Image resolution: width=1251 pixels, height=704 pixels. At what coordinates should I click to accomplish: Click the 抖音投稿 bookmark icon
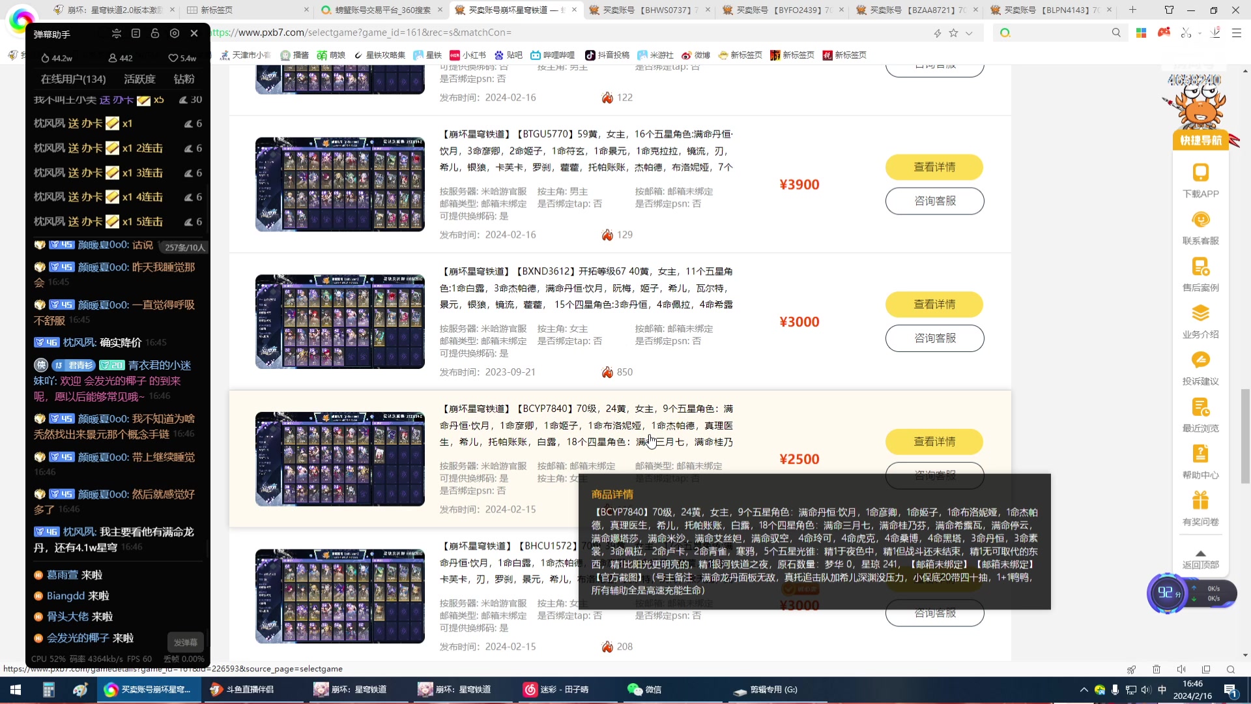pyautogui.click(x=592, y=55)
